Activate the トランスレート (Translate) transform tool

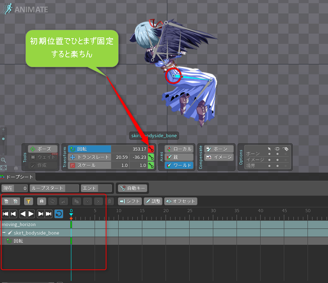(x=90, y=157)
